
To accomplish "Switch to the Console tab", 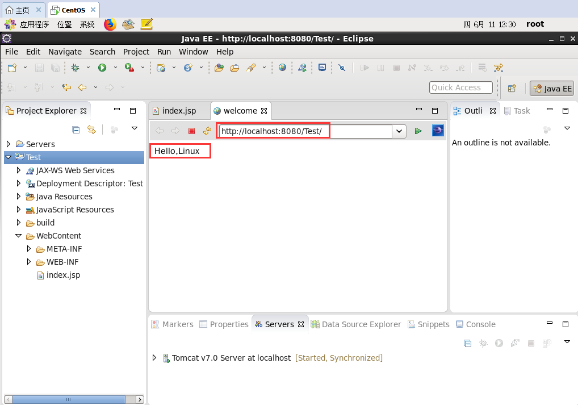I will [x=476, y=324].
